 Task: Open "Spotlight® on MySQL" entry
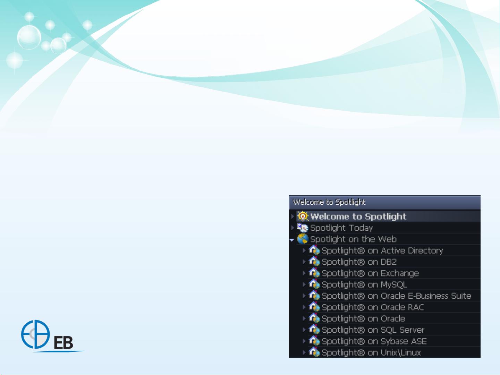pos(364,284)
